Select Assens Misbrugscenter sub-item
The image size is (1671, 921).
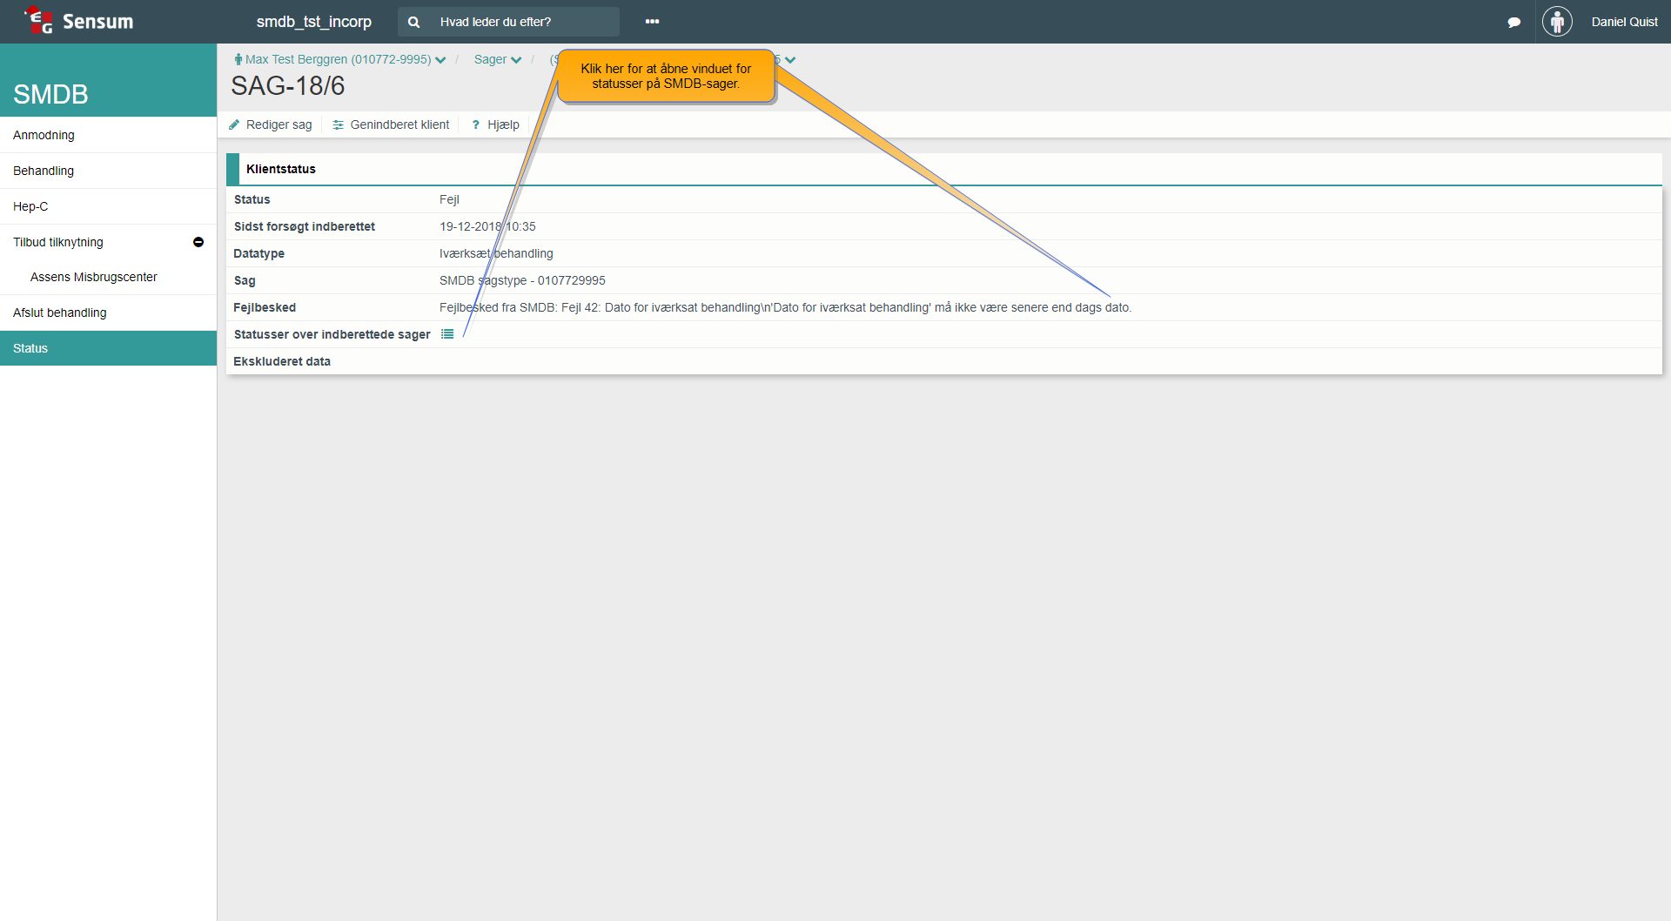pos(94,277)
